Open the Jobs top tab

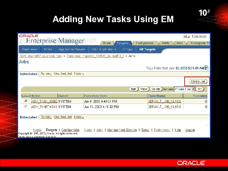pyautogui.click(x=180, y=43)
